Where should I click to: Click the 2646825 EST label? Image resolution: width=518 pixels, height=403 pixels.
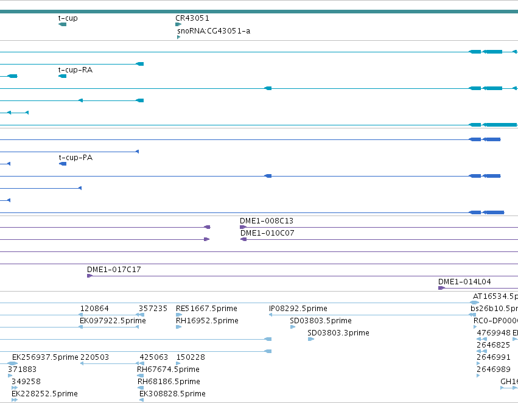coord(493,345)
